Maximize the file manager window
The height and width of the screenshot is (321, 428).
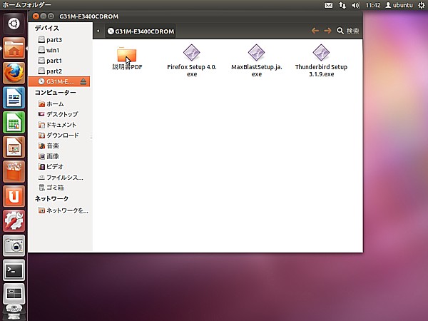coord(51,16)
